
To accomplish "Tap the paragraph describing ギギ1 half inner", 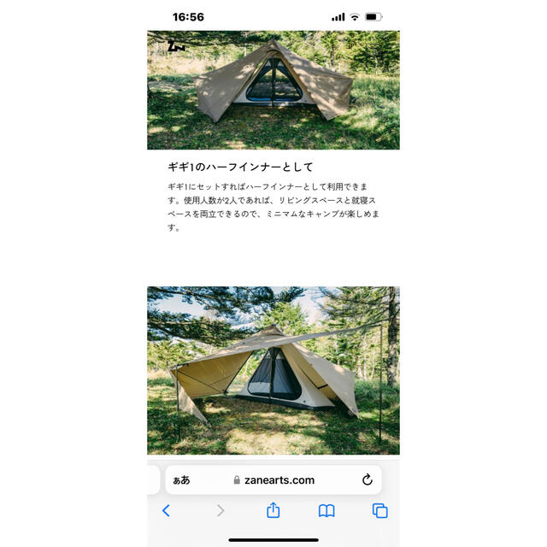I will pyautogui.click(x=273, y=207).
